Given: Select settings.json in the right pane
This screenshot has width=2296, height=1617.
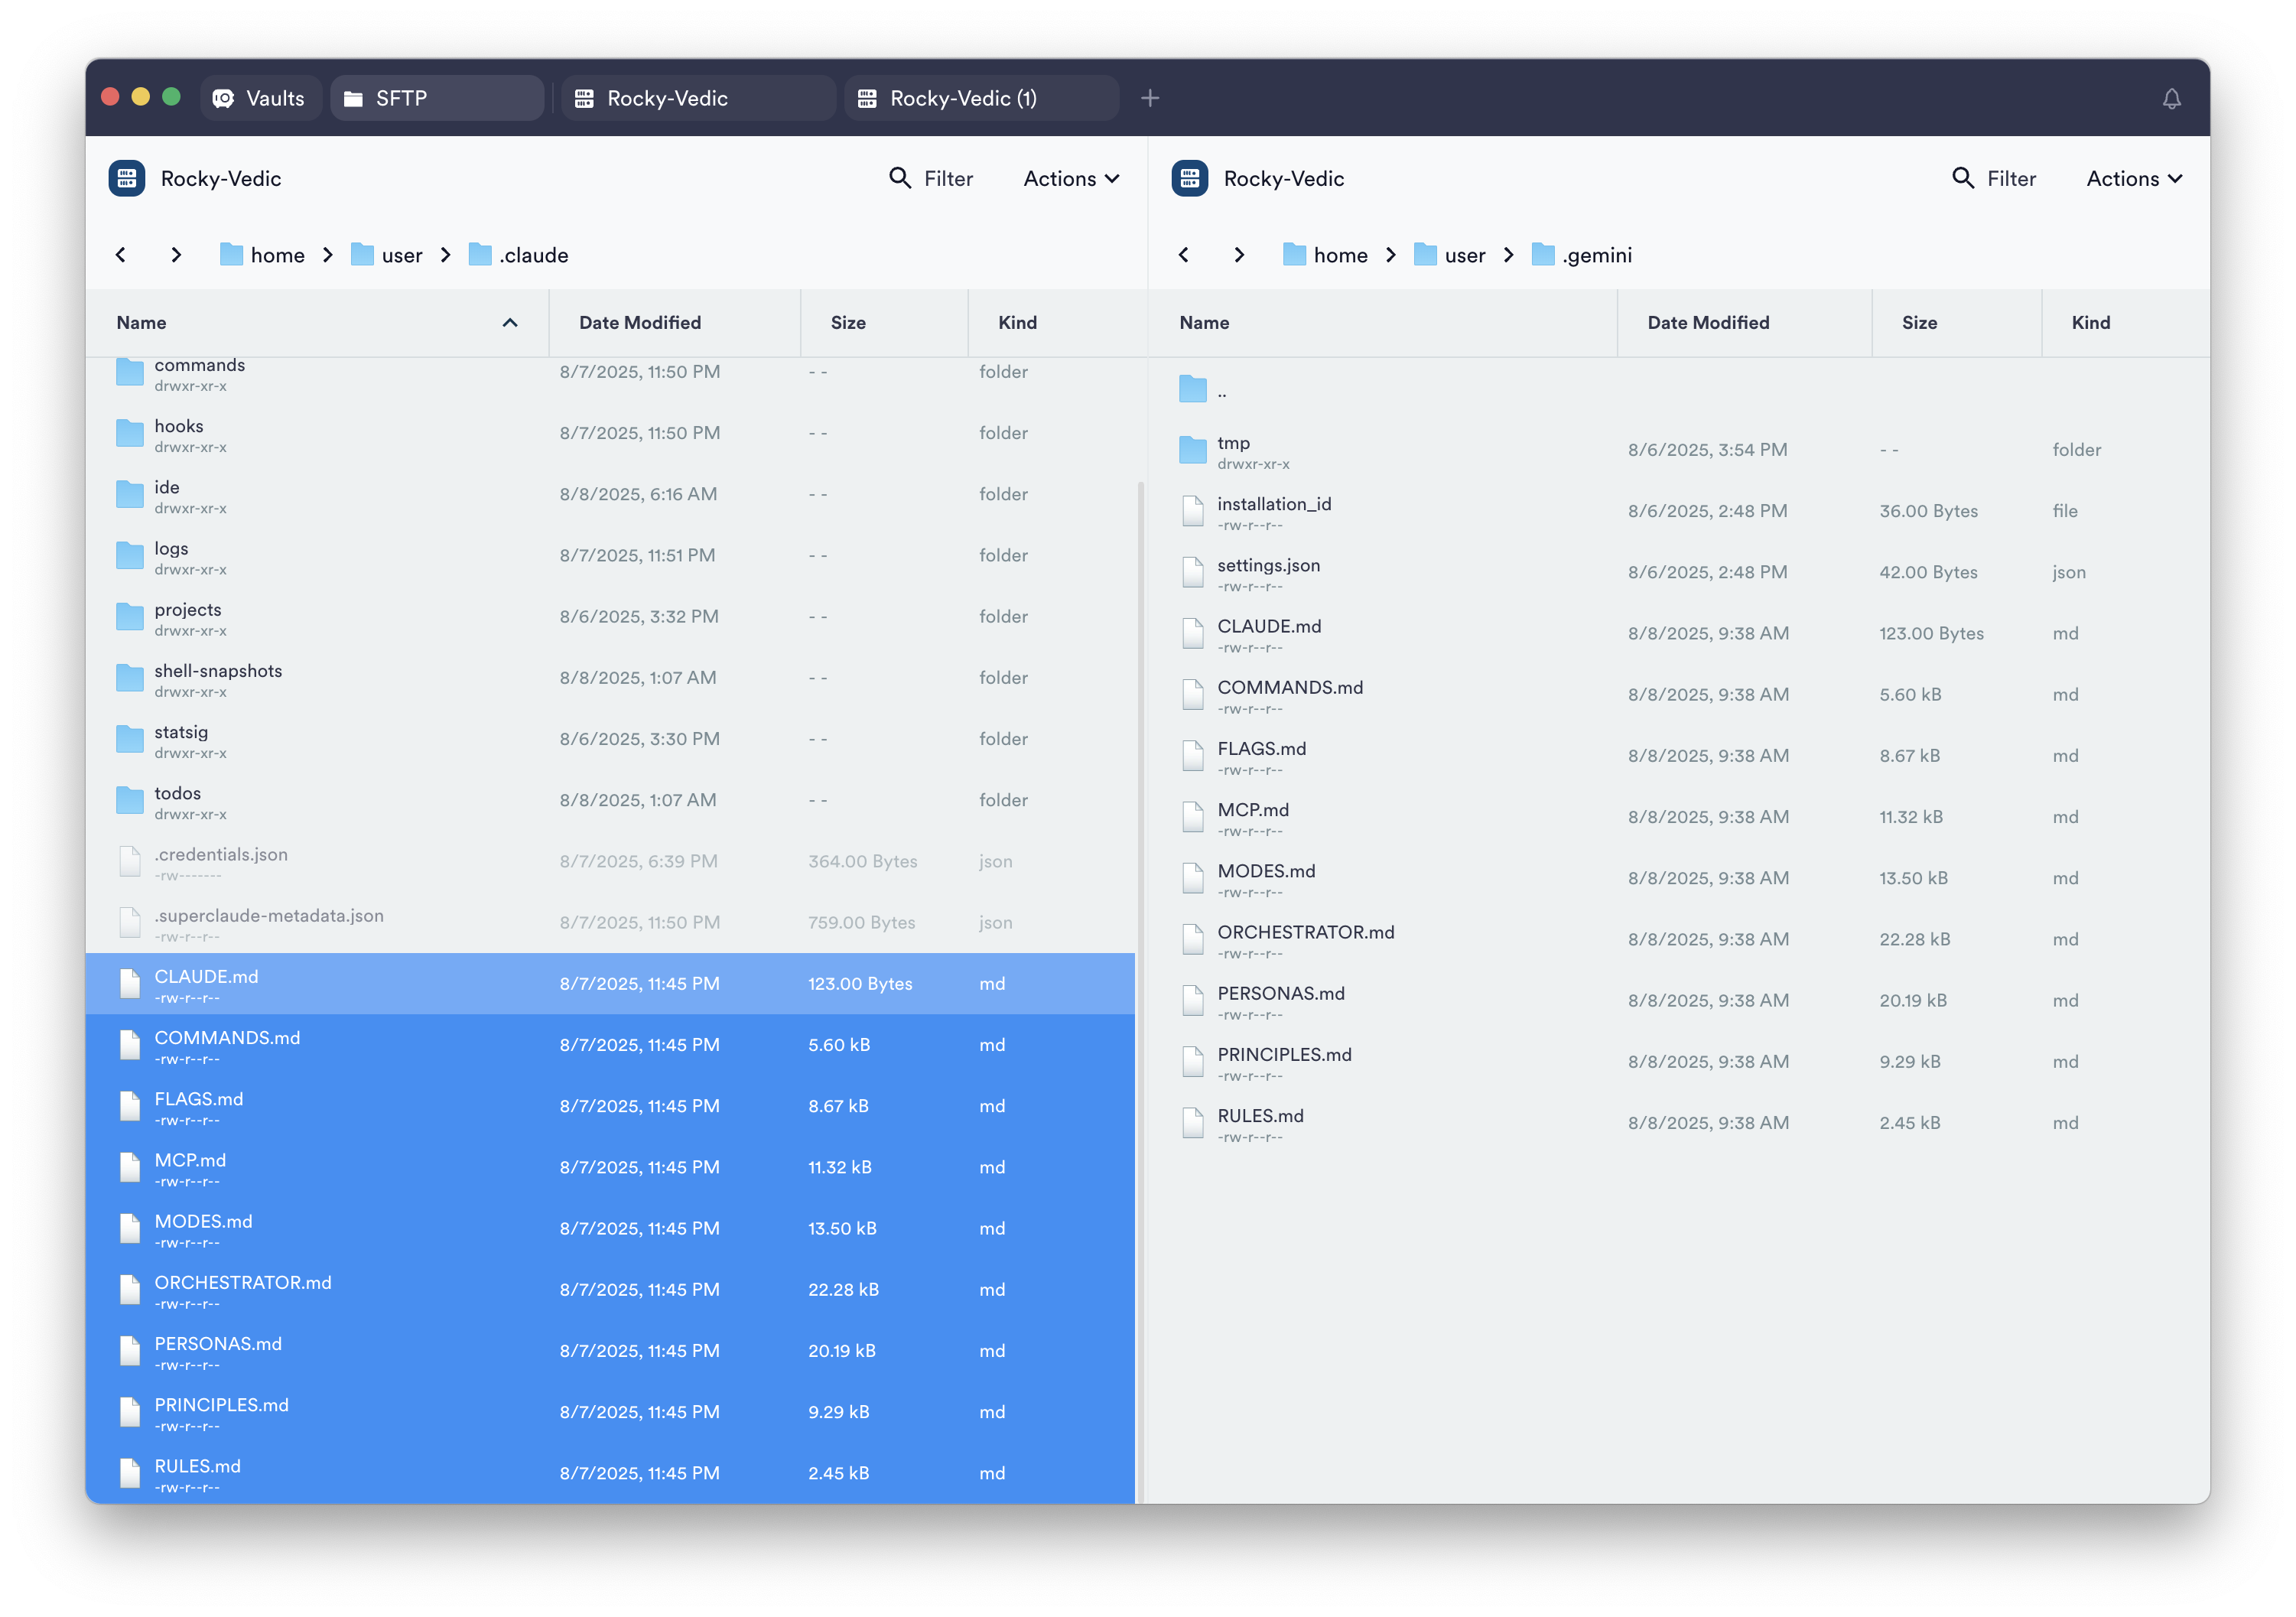Looking at the screenshot, I should coord(1268,572).
